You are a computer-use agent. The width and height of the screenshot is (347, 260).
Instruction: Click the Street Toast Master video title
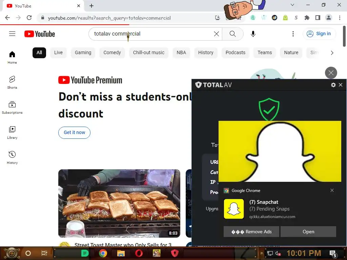pyautogui.click(x=123, y=244)
